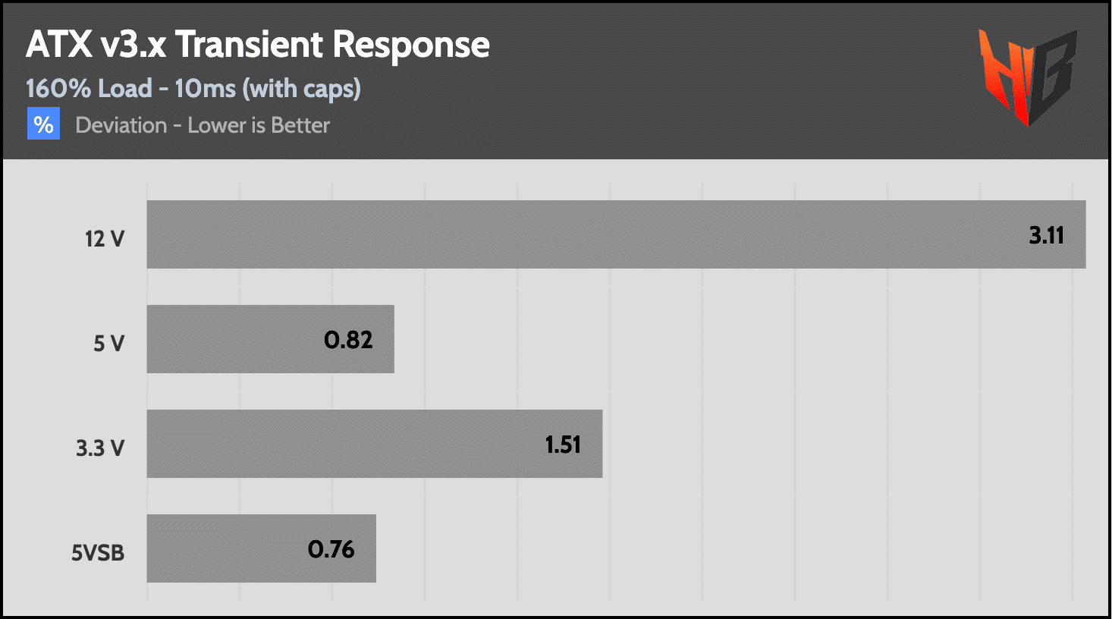1112x619 pixels.
Task: Click the 1.51 value label
Action: click(563, 445)
